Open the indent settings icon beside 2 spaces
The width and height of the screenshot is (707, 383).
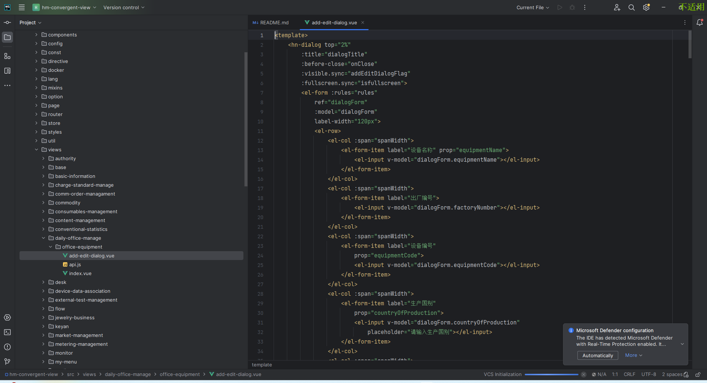pos(686,375)
